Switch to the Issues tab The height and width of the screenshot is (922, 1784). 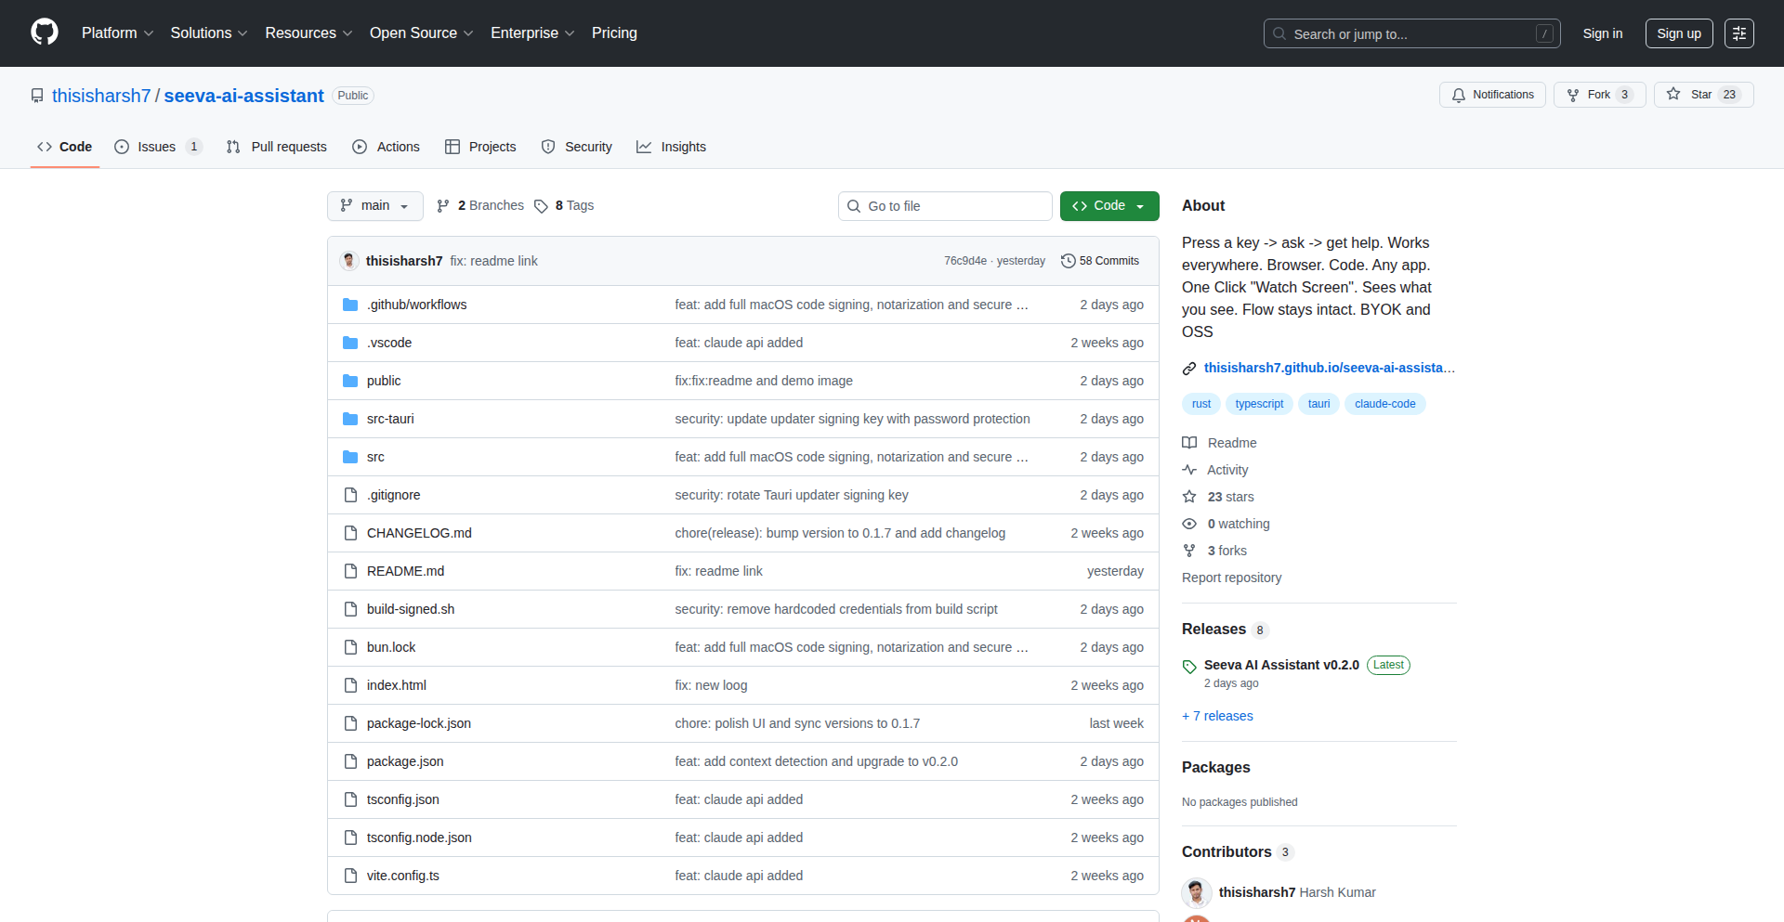click(x=157, y=147)
